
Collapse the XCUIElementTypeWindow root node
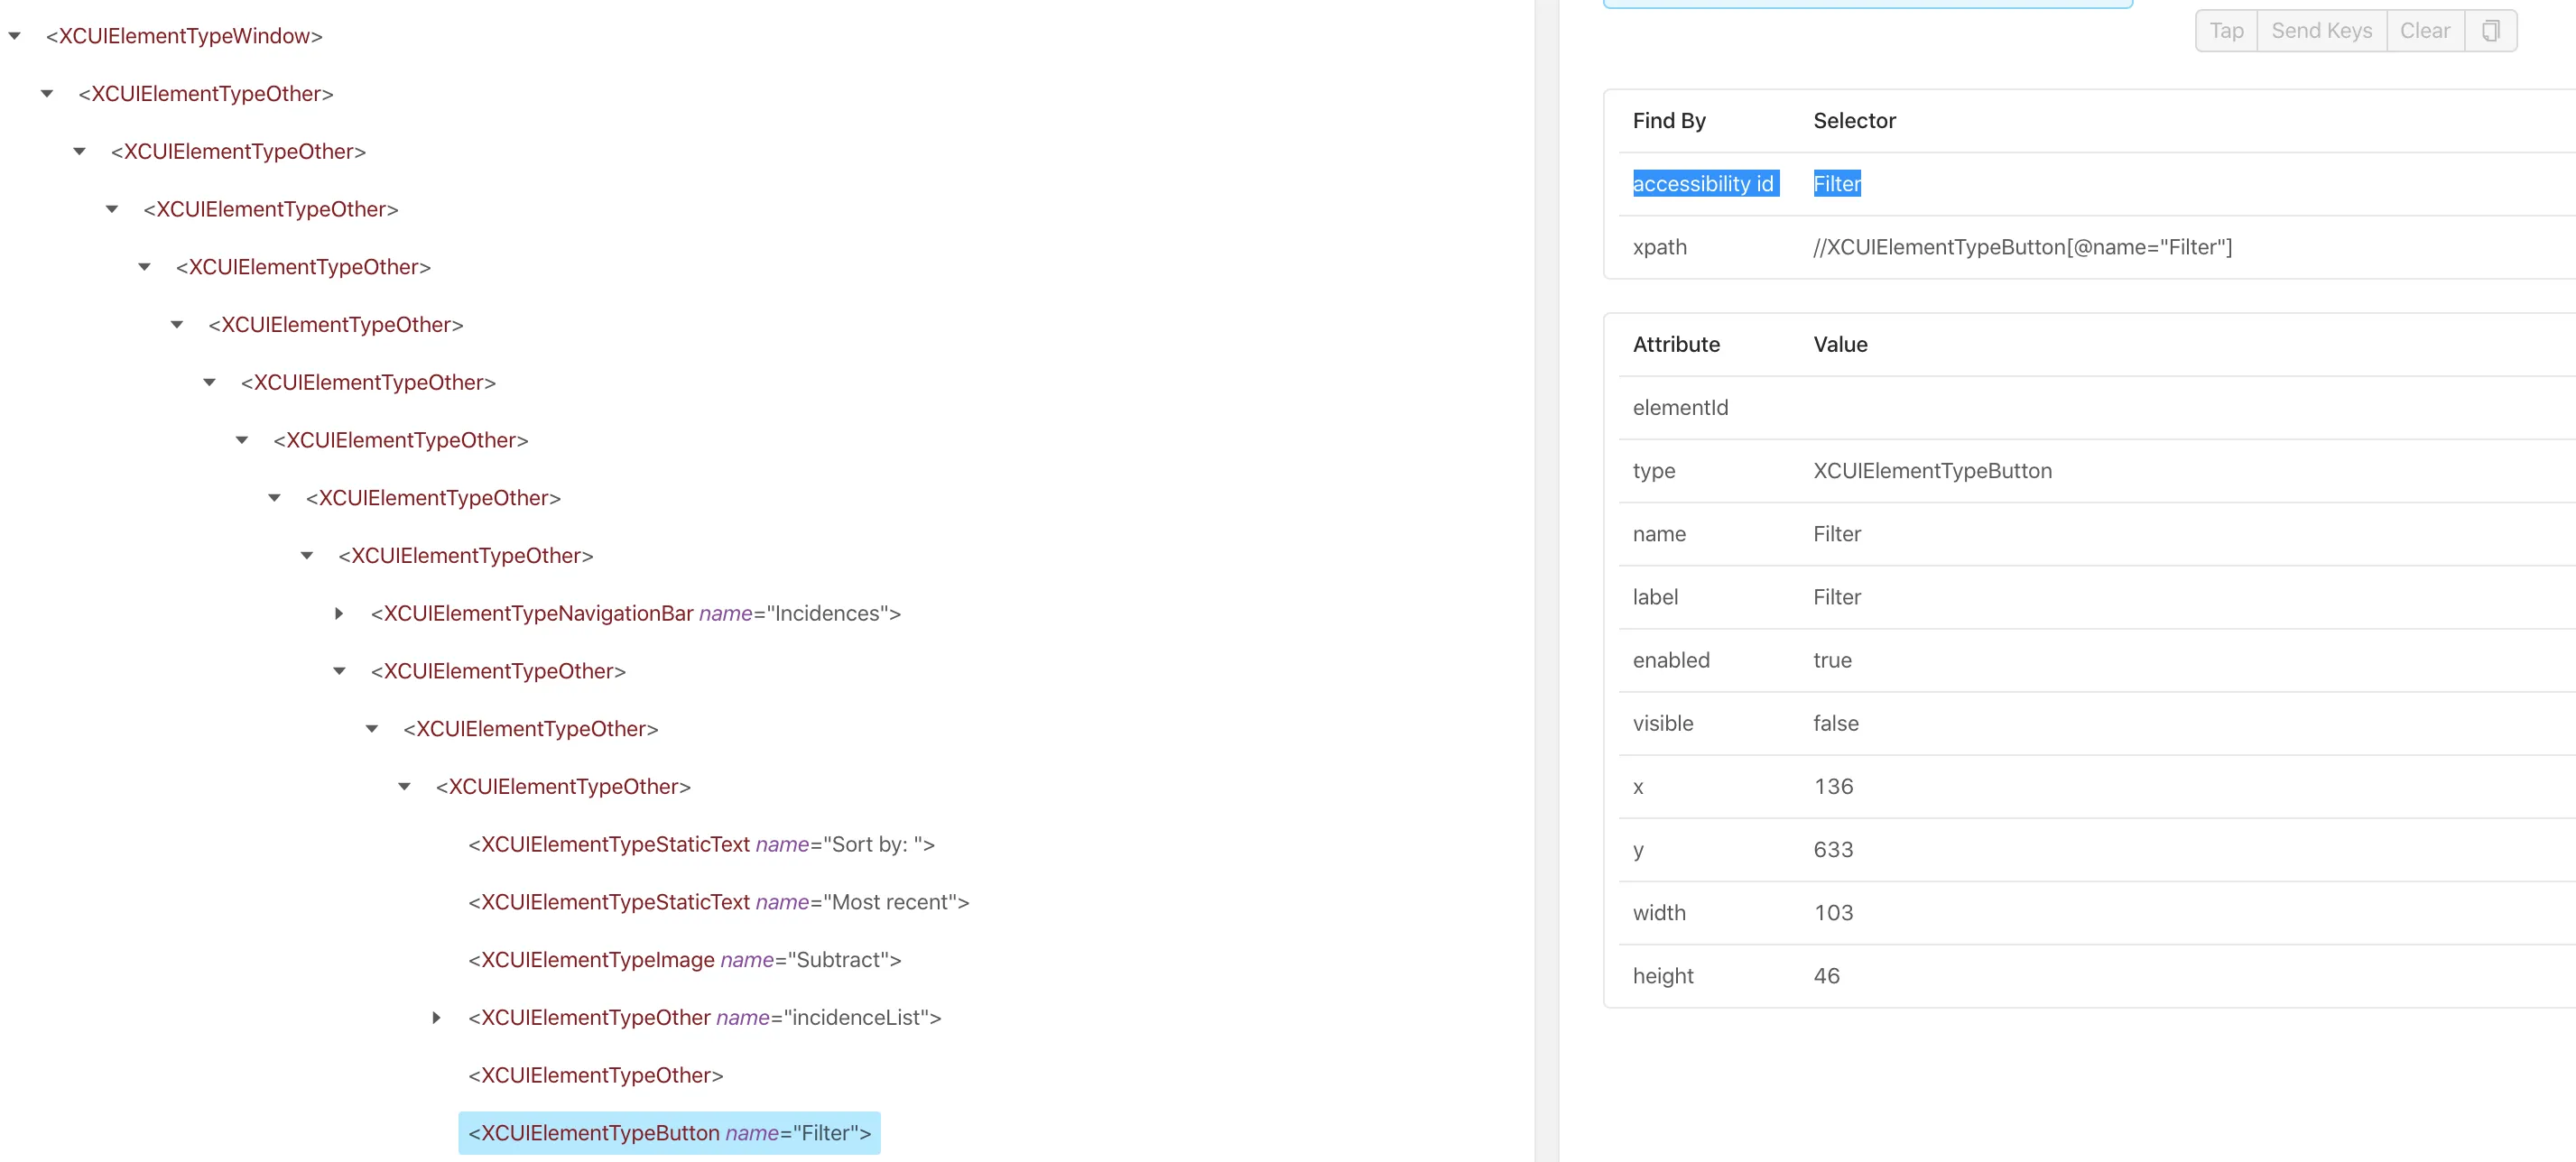[15, 36]
